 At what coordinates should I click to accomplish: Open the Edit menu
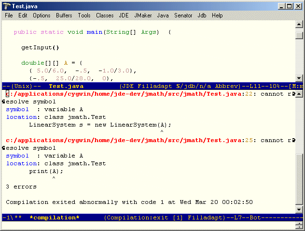pos(23,15)
